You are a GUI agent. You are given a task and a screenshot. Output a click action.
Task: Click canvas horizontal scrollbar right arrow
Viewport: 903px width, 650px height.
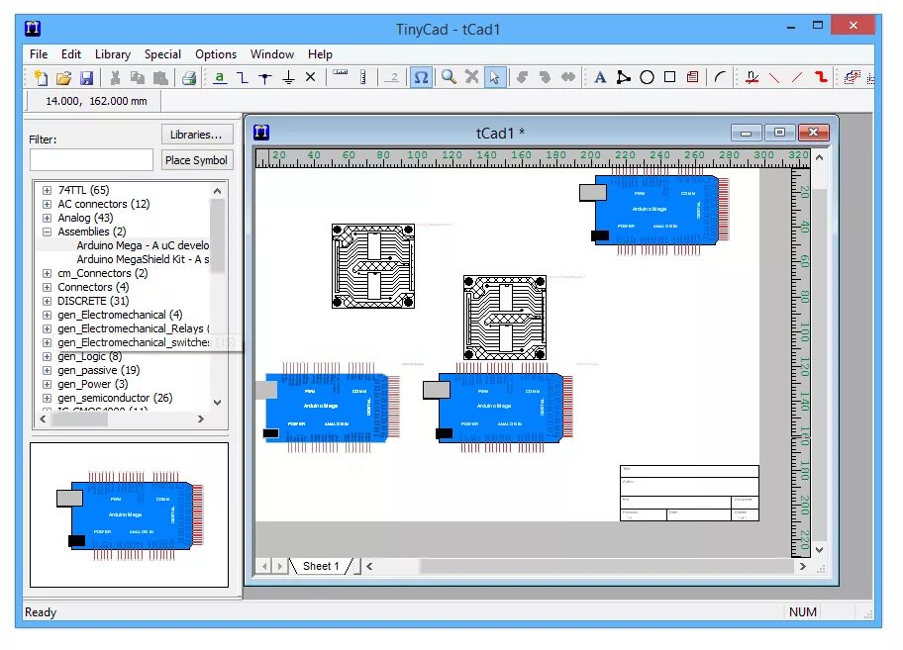[x=803, y=567]
